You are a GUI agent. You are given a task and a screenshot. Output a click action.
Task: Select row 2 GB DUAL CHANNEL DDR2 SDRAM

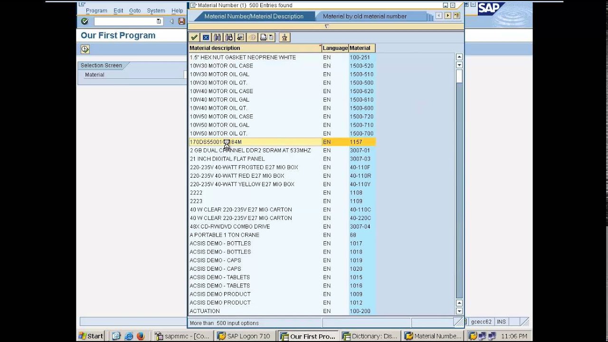pos(282,151)
